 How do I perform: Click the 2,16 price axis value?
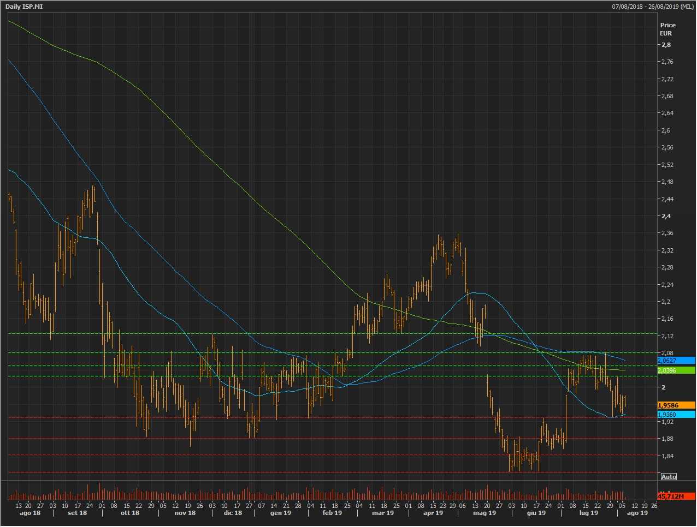667,319
